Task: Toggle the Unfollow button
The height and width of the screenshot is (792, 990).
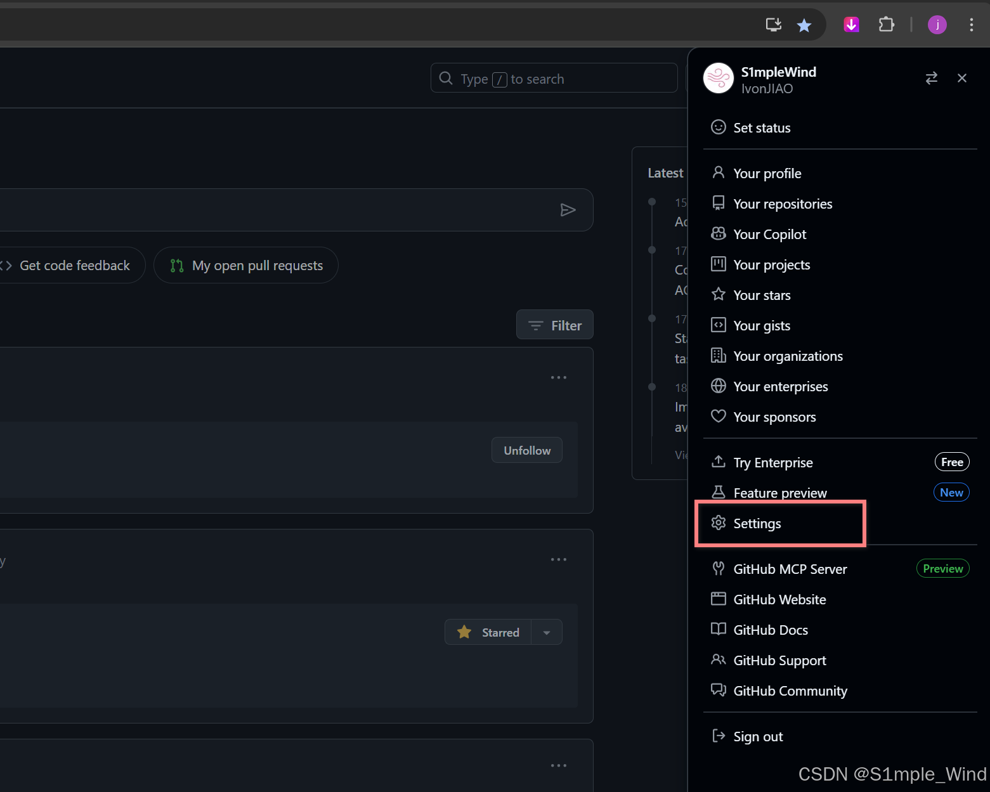Action: point(527,450)
